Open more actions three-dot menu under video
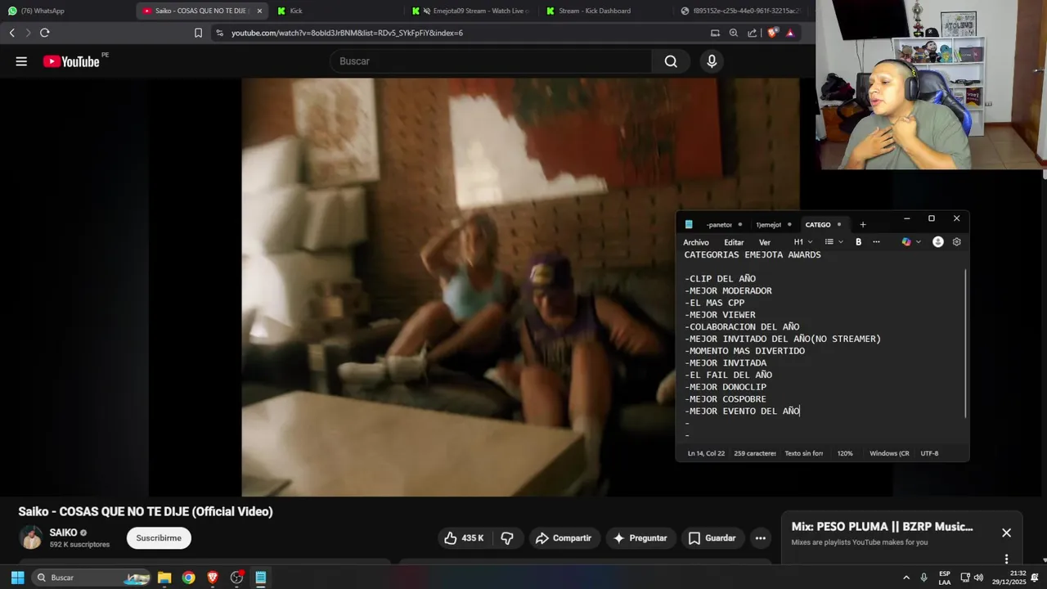This screenshot has width=1047, height=589. 761,537
